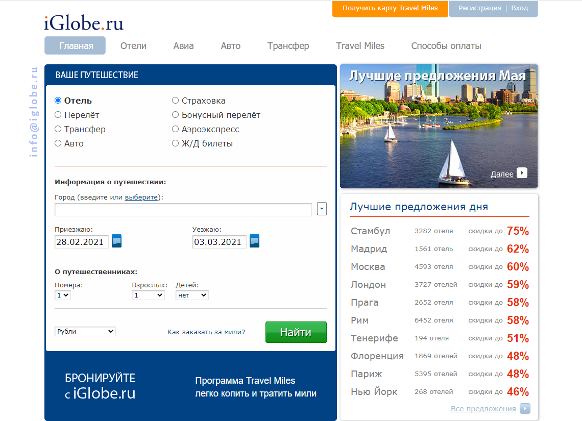Click inside the city input field
The height and width of the screenshot is (421, 582).
click(x=183, y=209)
